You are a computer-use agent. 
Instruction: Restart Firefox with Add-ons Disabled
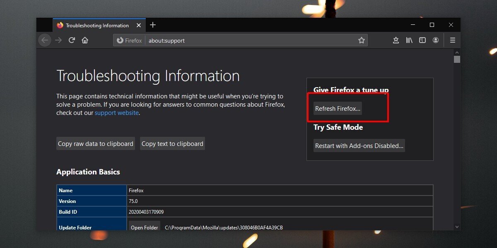click(x=359, y=145)
